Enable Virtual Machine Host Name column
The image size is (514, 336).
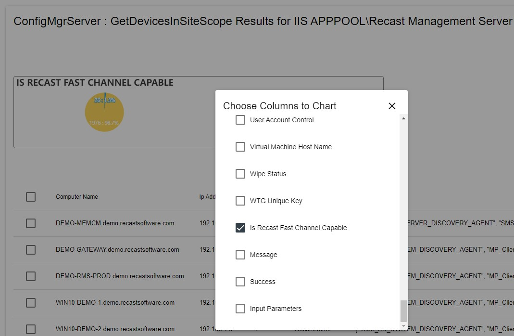[240, 147]
